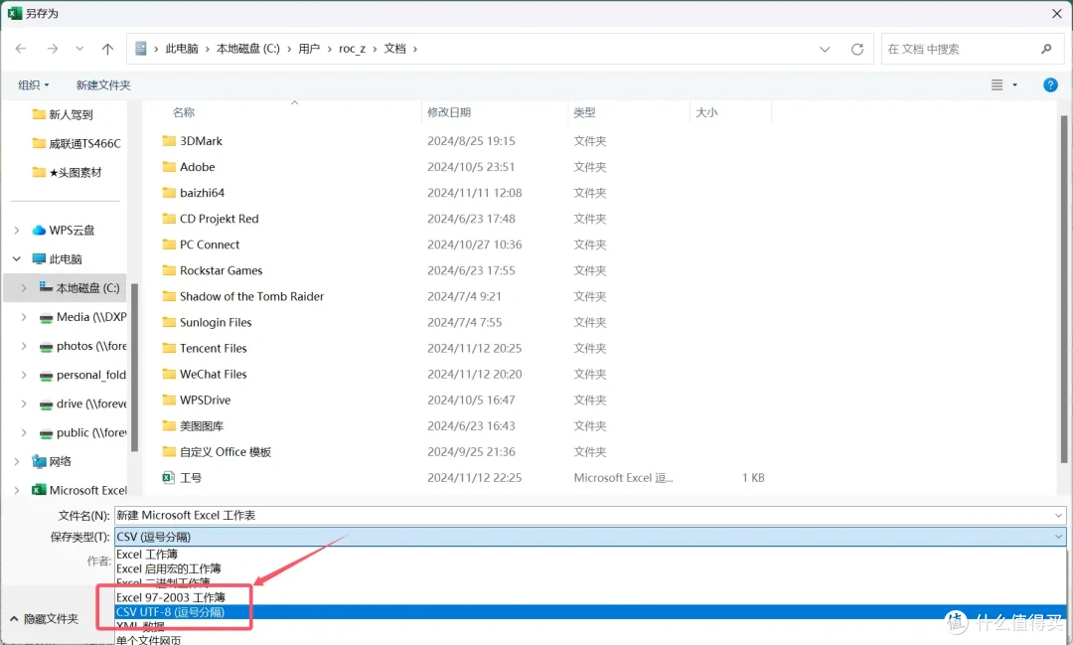Expand 本地磁盘 (C:) tree node
This screenshot has width=1073, height=645.
coord(24,287)
